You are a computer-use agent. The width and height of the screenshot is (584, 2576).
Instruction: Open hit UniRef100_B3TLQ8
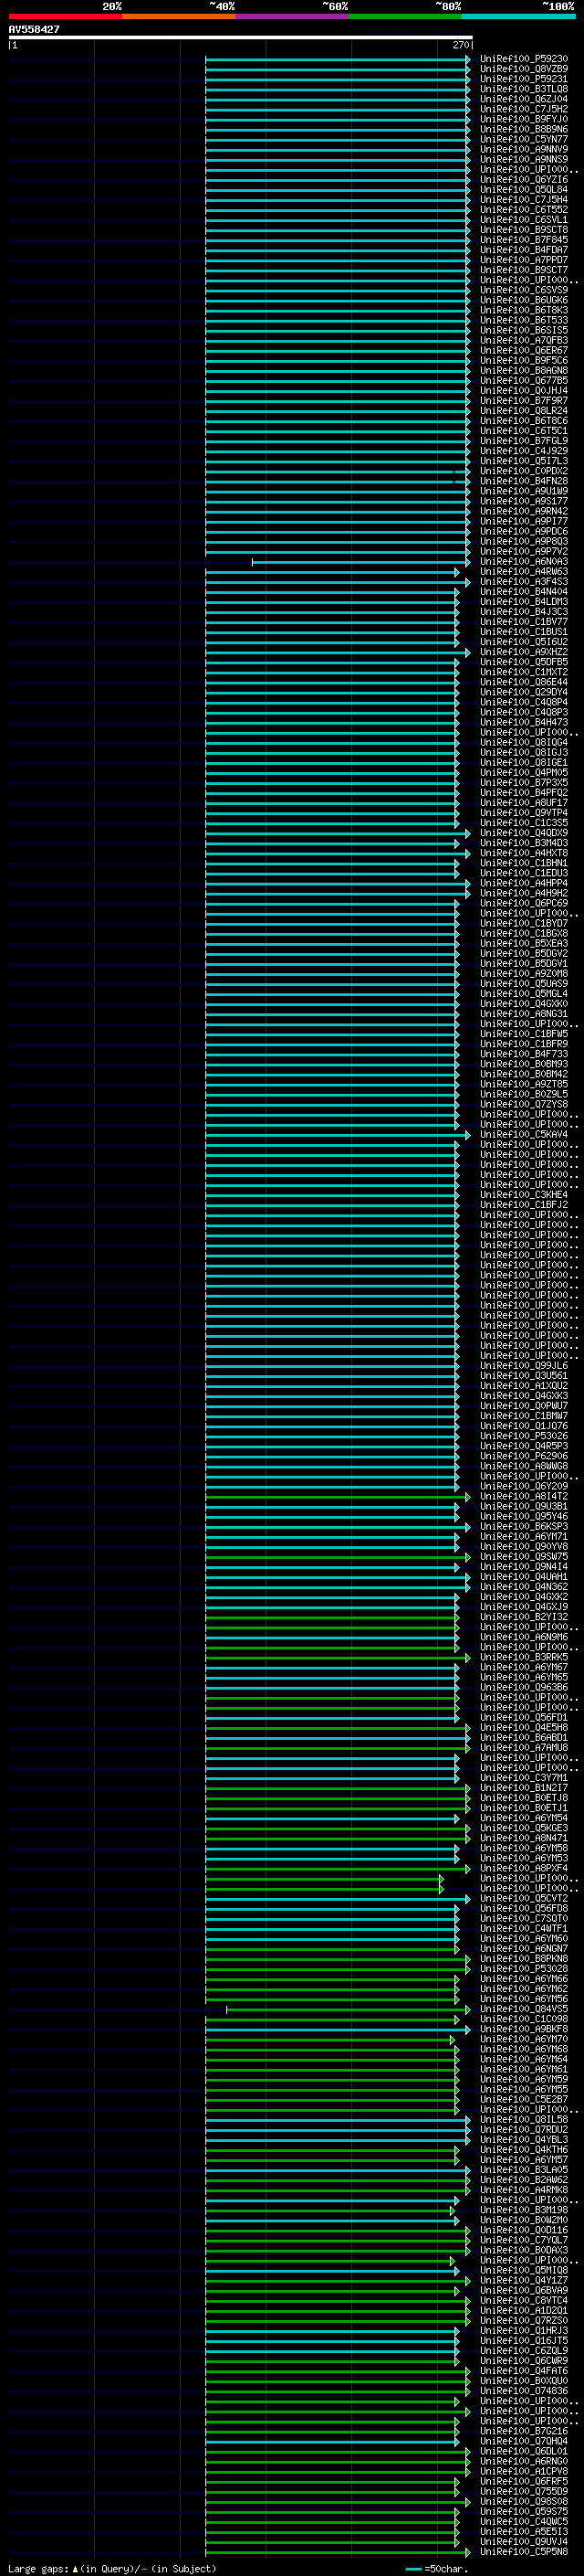[524, 89]
